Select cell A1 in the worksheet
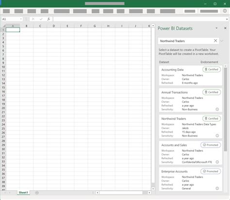This screenshot has height=200, width=230. click(13, 30)
